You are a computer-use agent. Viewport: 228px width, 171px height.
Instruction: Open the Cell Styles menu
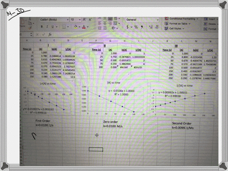pos(174,28)
